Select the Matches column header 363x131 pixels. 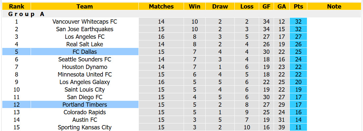point(161,7)
